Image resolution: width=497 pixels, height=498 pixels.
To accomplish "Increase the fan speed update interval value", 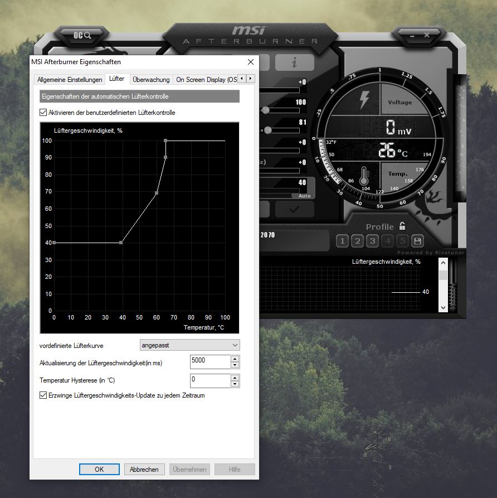I will click(x=235, y=359).
